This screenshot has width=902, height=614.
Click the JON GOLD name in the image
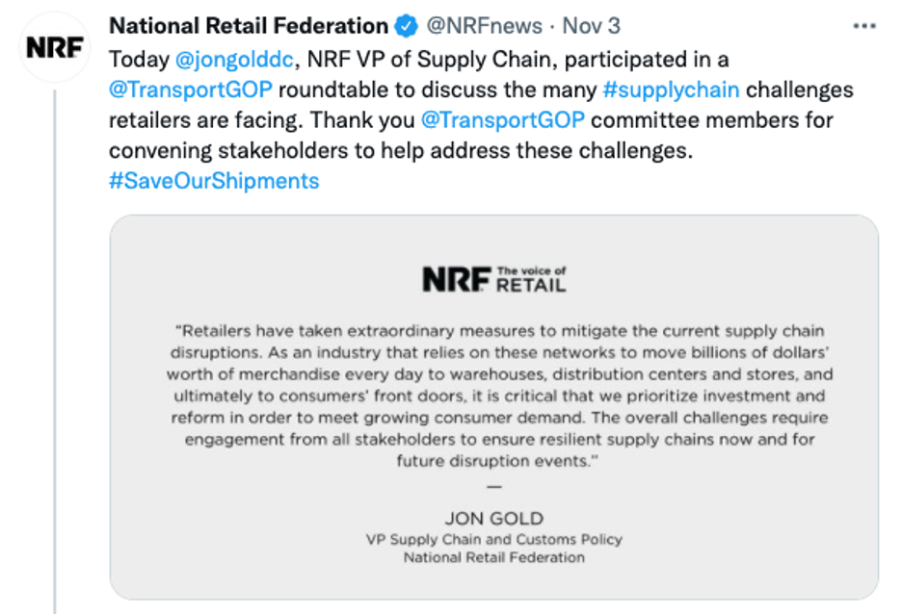(x=493, y=518)
